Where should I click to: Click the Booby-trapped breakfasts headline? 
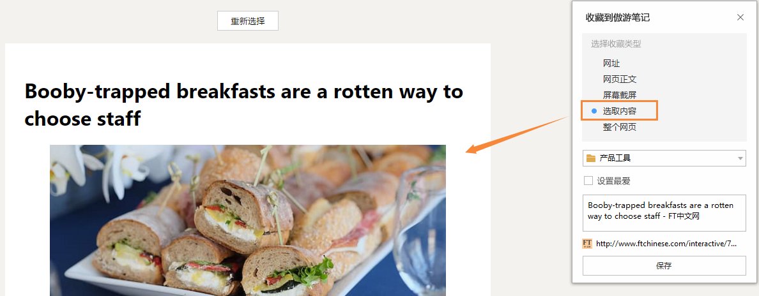coord(244,105)
